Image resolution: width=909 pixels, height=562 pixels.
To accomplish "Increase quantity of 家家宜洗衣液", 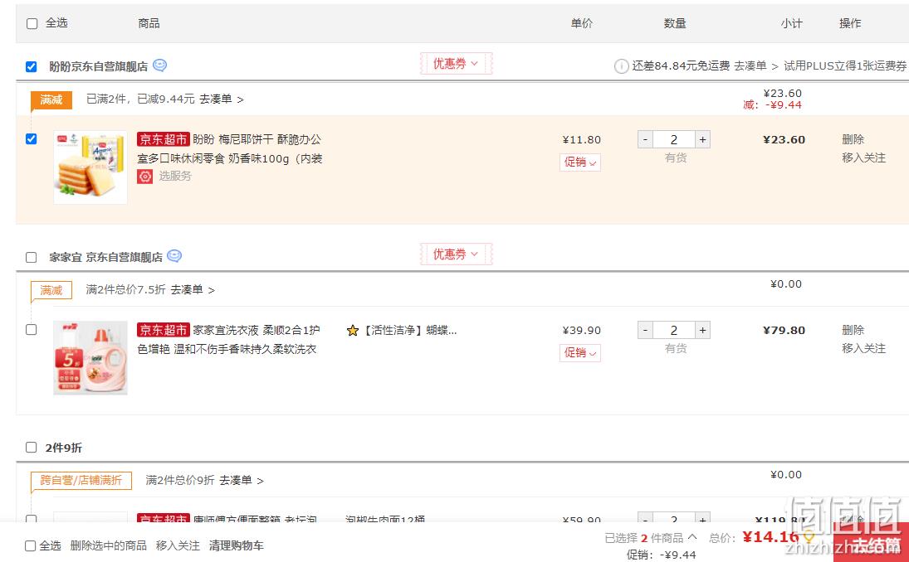I will [702, 330].
